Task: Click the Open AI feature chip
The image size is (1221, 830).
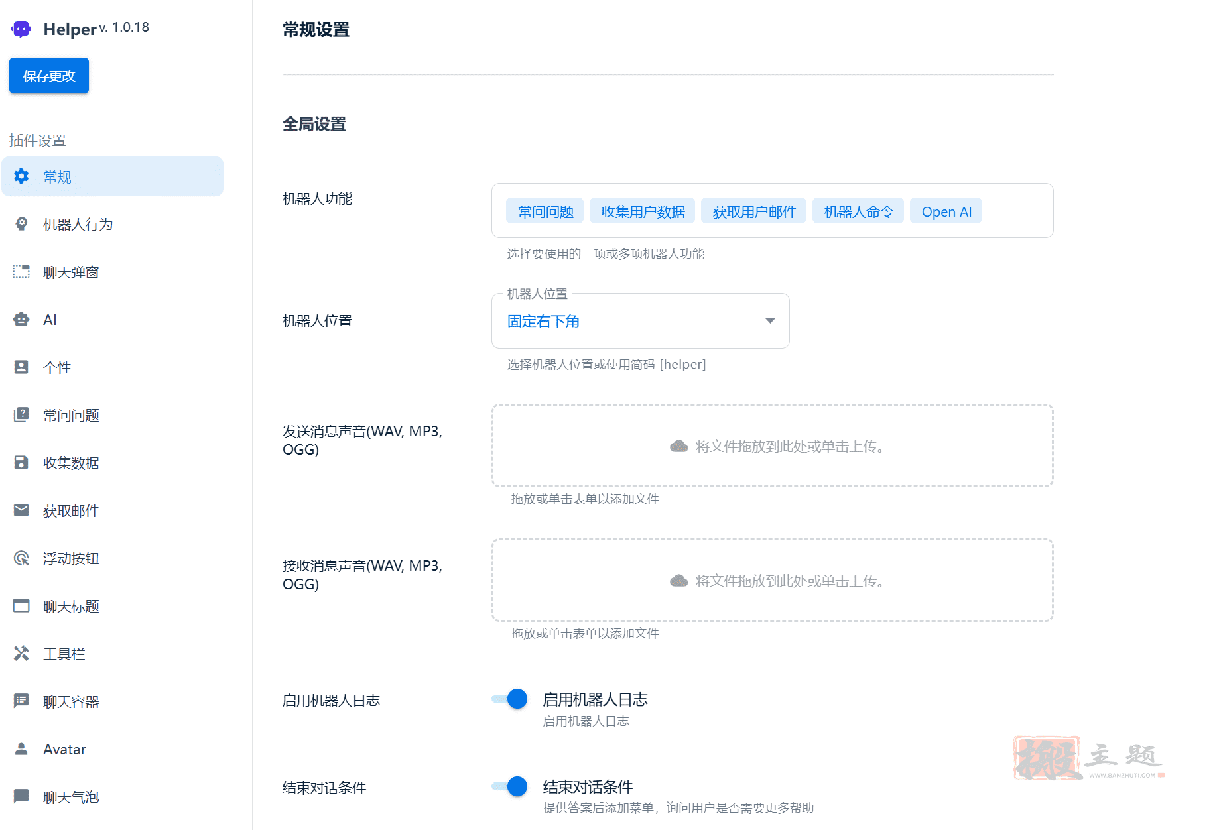Action: point(946,211)
